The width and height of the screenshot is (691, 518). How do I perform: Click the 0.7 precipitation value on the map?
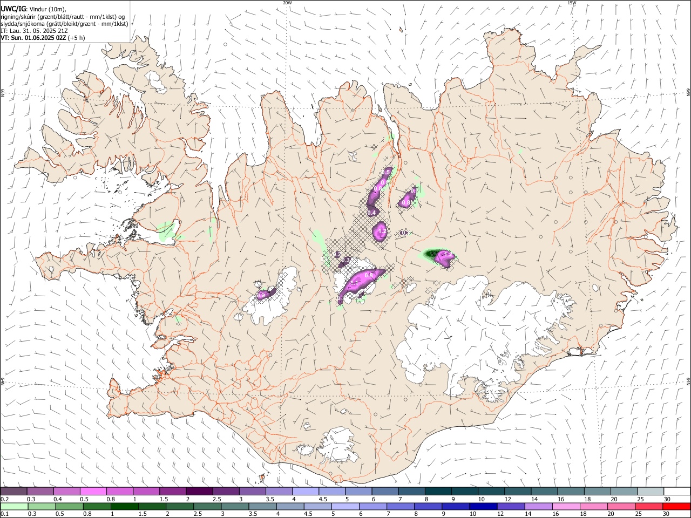point(414,190)
